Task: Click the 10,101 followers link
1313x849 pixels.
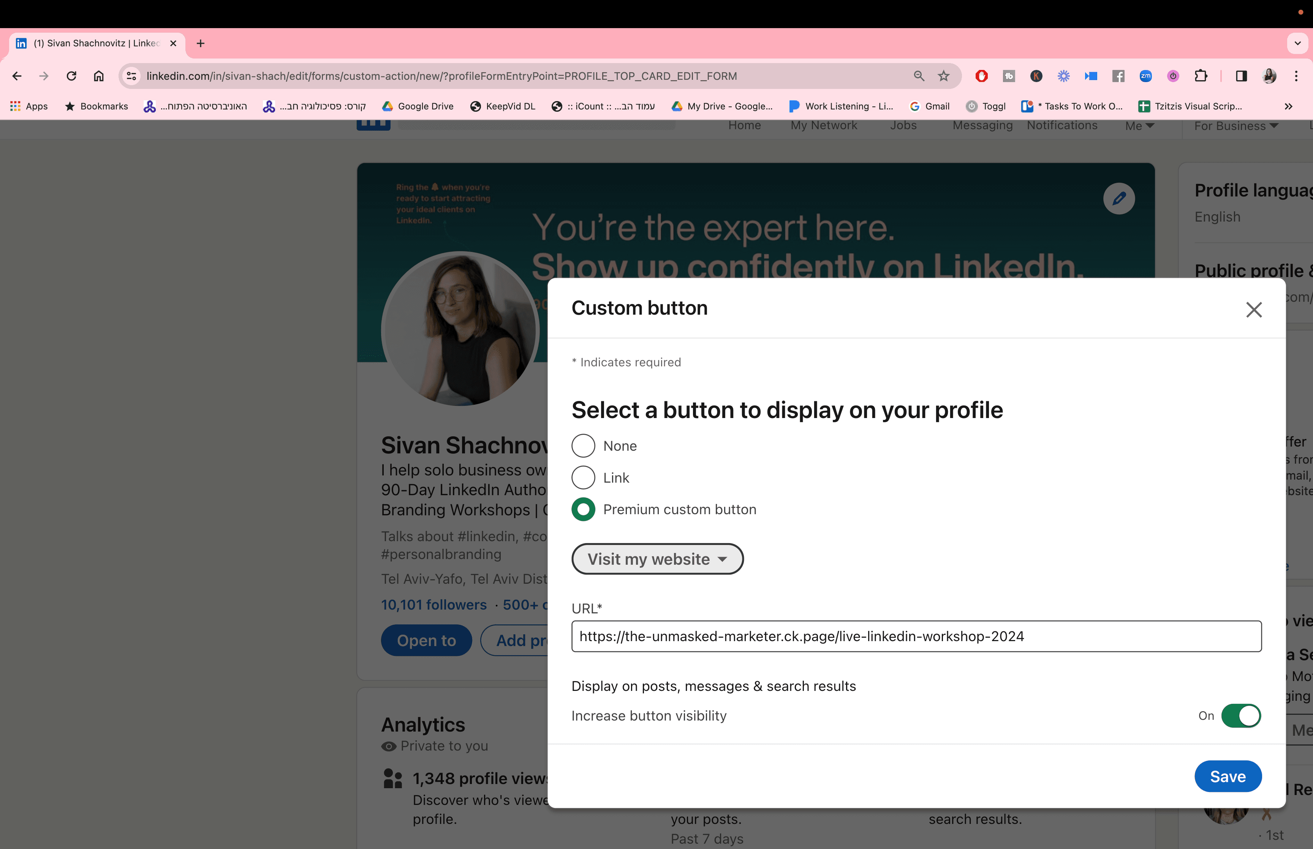Action: 433,605
